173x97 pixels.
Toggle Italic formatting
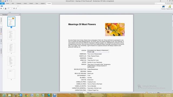tap(3, 8)
